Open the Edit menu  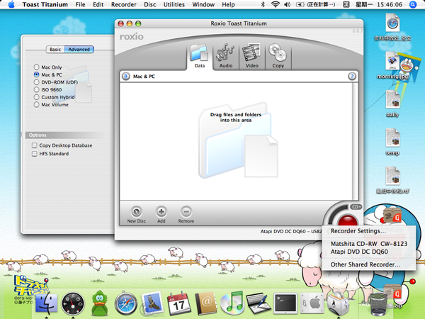pyautogui.click(x=98, y=5)
